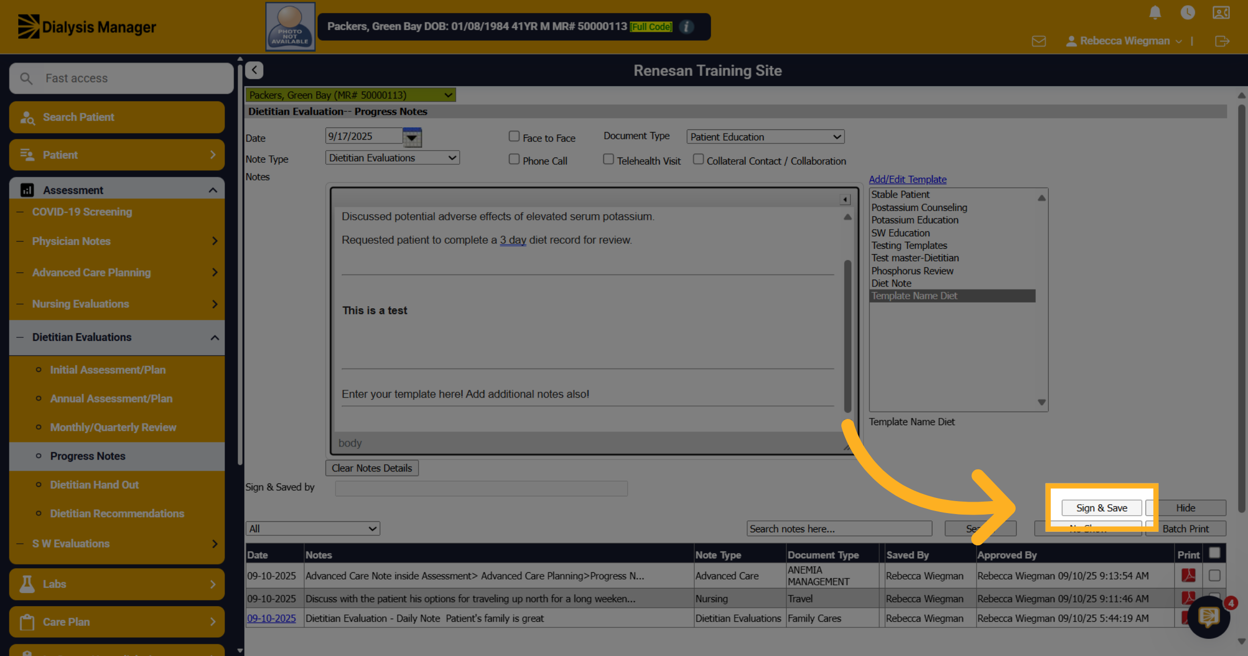Check the Face to Face checkbox
This screenshot has height=656, width=1248.
[514, 136]
